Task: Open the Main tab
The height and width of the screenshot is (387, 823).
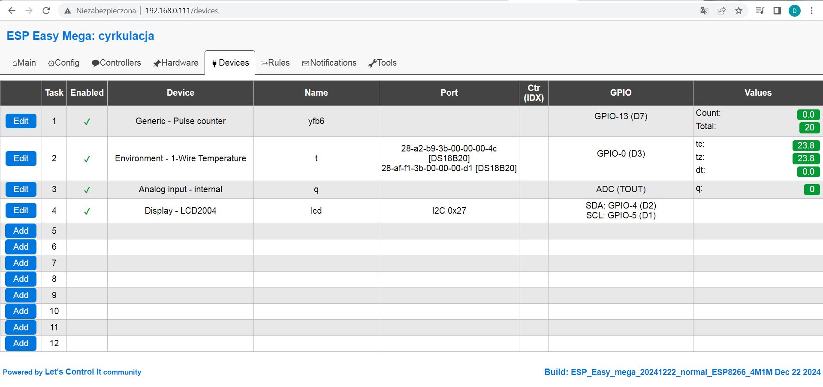Action: click(24, 63)
